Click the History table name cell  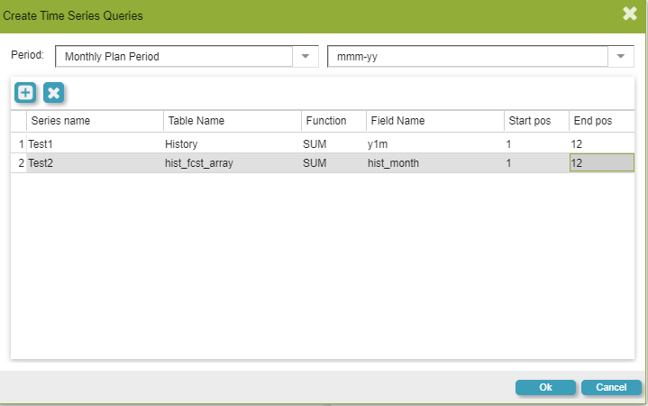tap(232, 143)
